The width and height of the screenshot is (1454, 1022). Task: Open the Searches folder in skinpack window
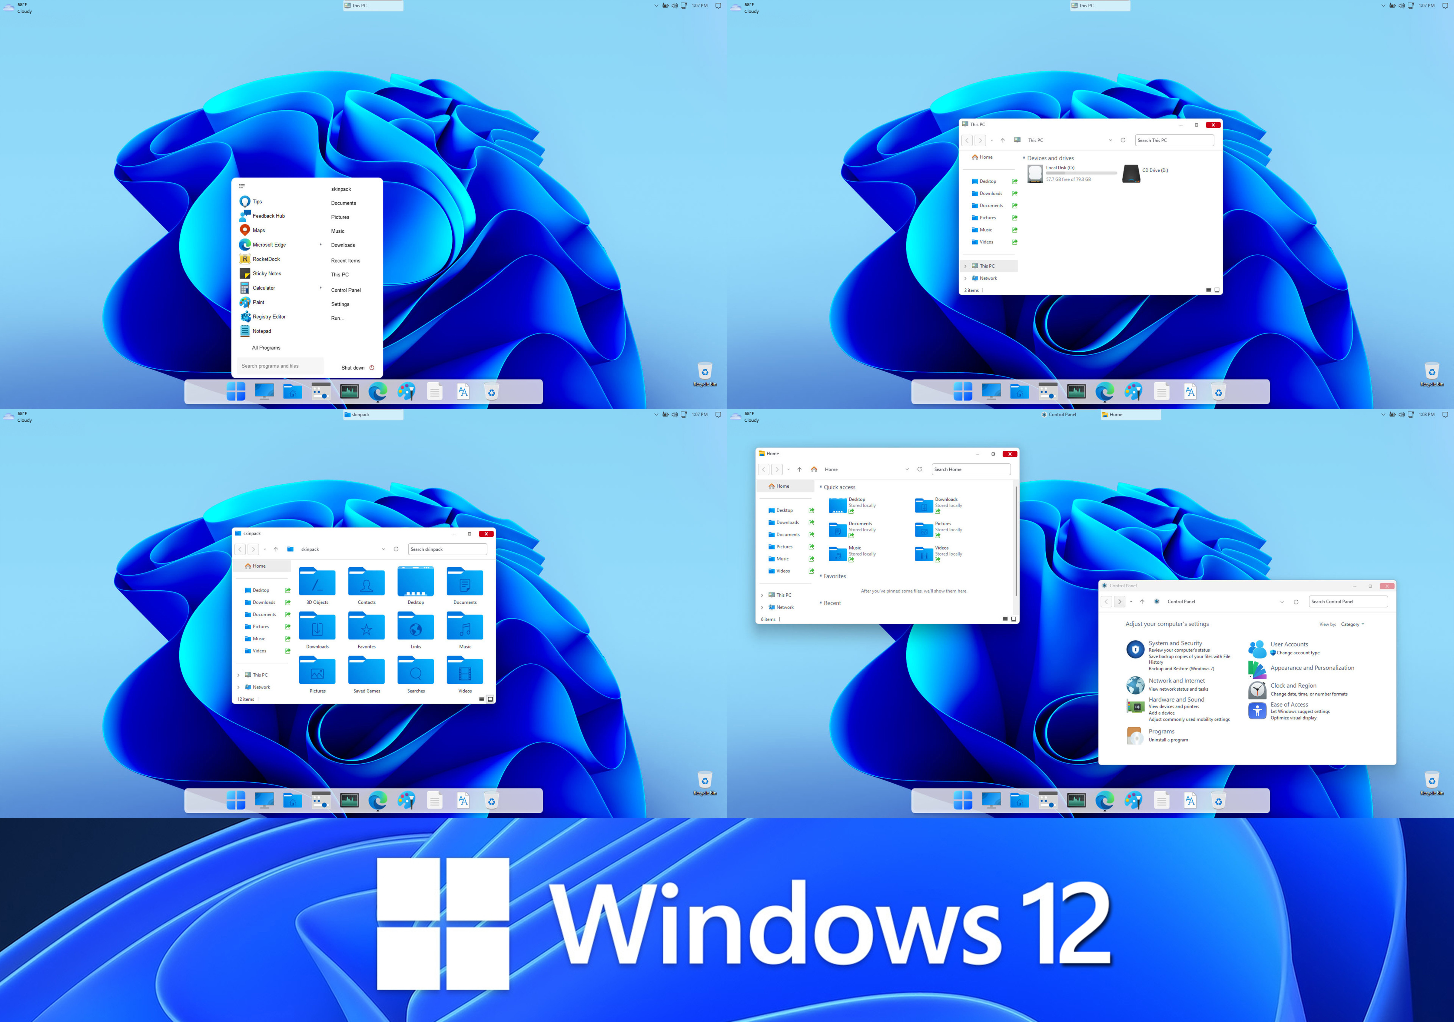point(415,674)
